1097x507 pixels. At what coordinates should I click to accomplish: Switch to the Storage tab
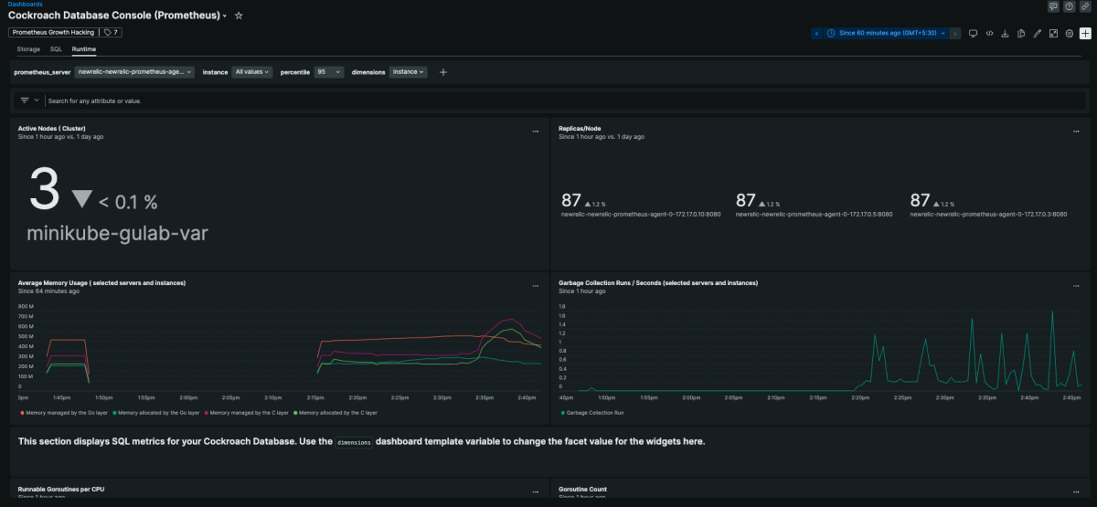28,49
